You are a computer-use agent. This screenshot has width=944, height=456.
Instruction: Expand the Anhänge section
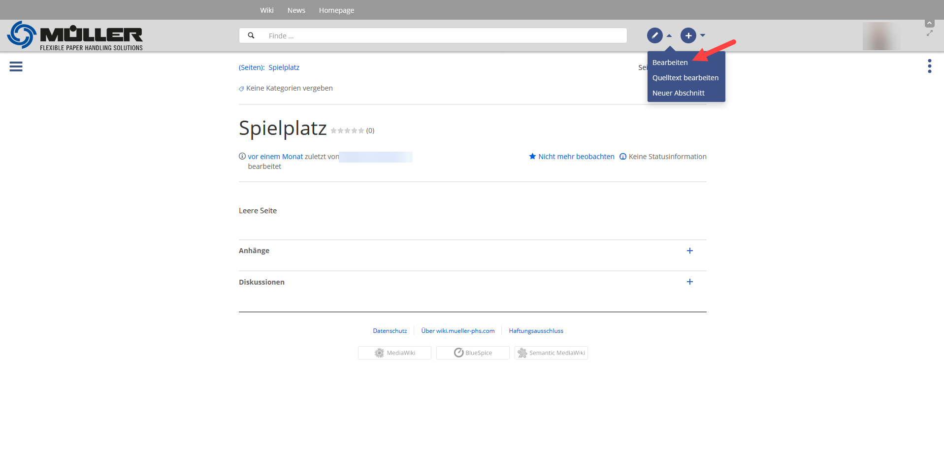click(689, 251)
